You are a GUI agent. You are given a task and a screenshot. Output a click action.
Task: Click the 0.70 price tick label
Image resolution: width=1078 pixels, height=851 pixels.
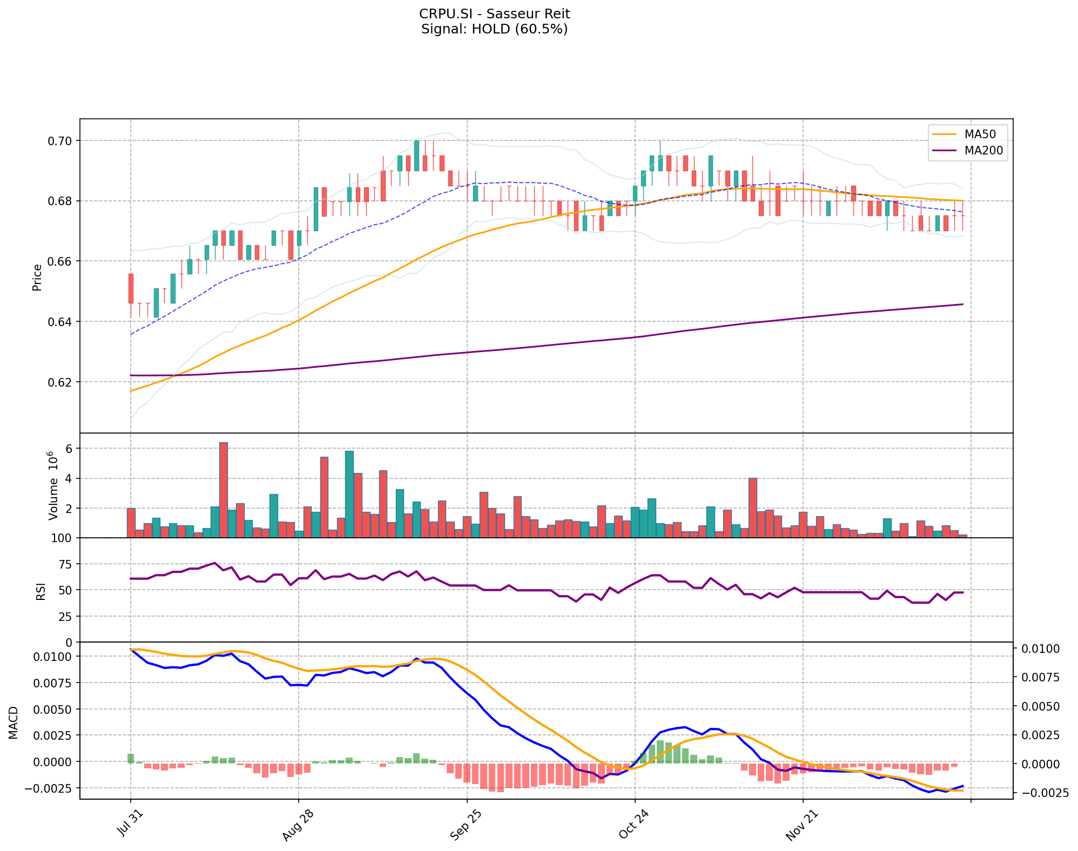click(61, 141)
